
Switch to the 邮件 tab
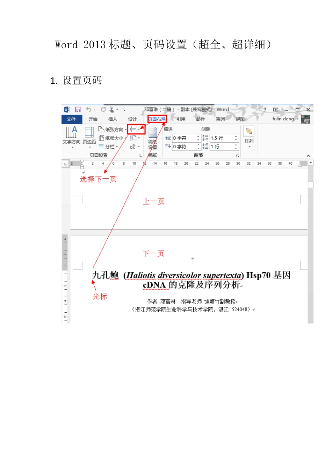(x=201, y=119)
